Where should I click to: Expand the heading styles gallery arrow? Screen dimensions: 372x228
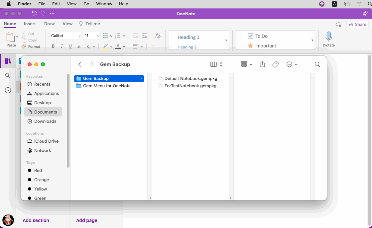click(226, 40)
